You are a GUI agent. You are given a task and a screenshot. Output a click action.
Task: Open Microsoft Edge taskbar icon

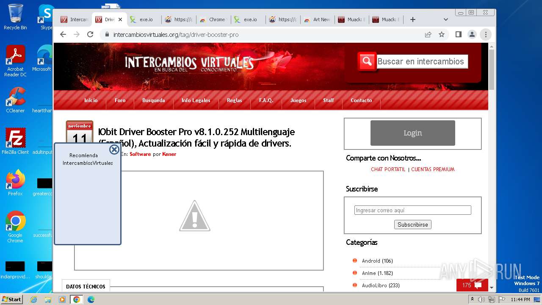(x=91, y=299)
